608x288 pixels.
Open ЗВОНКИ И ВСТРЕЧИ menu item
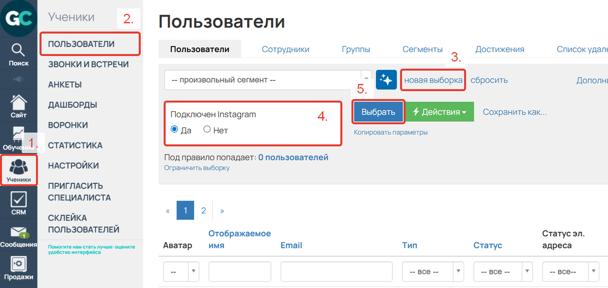88,64
